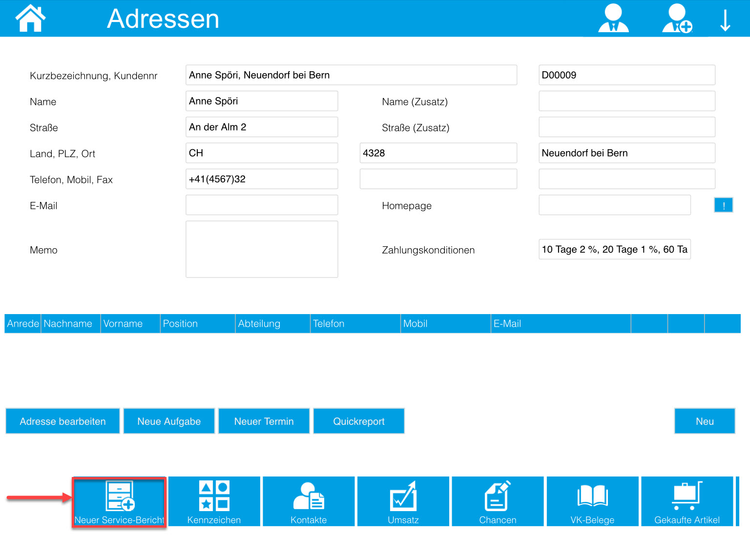Click the Nachname column header
This screenshot has width=750, height=536.
[71, 324]
